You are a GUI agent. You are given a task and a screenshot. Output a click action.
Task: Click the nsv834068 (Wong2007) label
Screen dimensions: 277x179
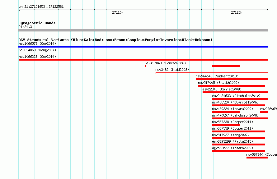(37, 50)
